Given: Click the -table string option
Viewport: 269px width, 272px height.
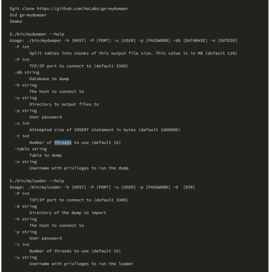Looking at the screenshot, I should click(x=31, y=149).
